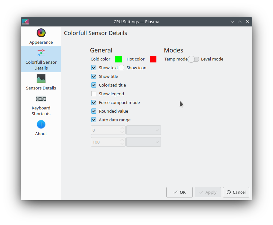This screenshot has height=225, width=273.
Task: Uncheck the Rounded value checkbox
Action: pos(94,111)
